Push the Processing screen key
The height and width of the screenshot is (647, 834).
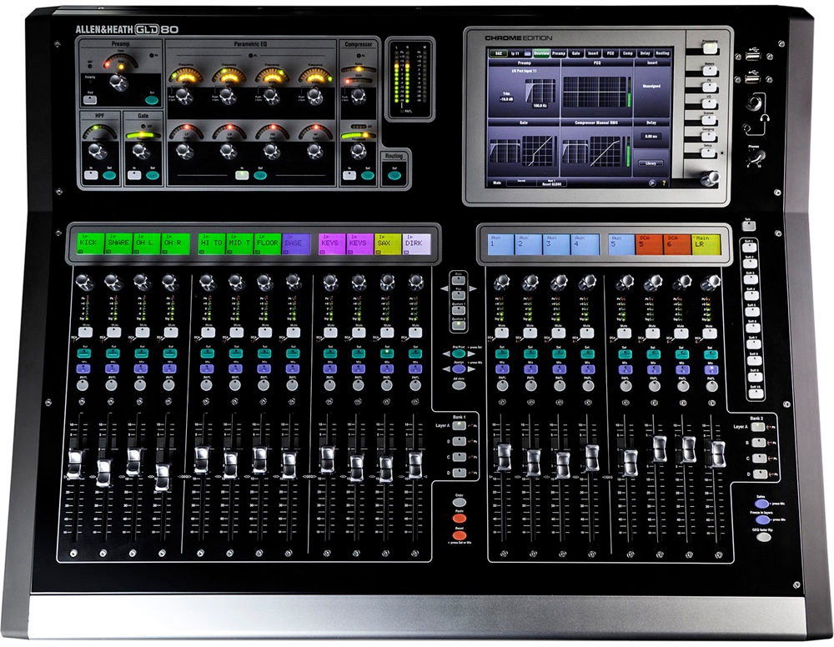[x=710, y=48]
